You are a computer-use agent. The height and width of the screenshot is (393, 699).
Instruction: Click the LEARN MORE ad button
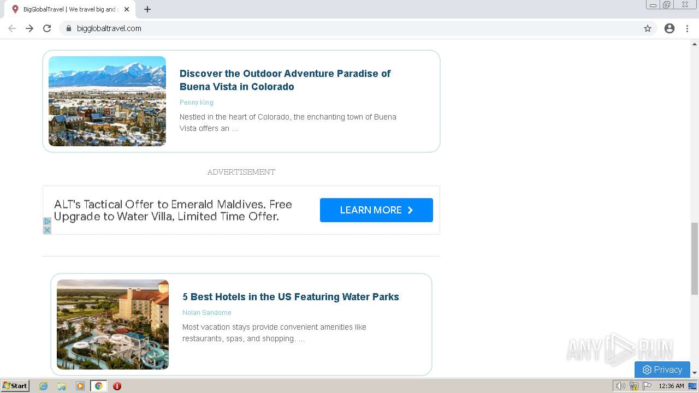(x=376, y=210)
